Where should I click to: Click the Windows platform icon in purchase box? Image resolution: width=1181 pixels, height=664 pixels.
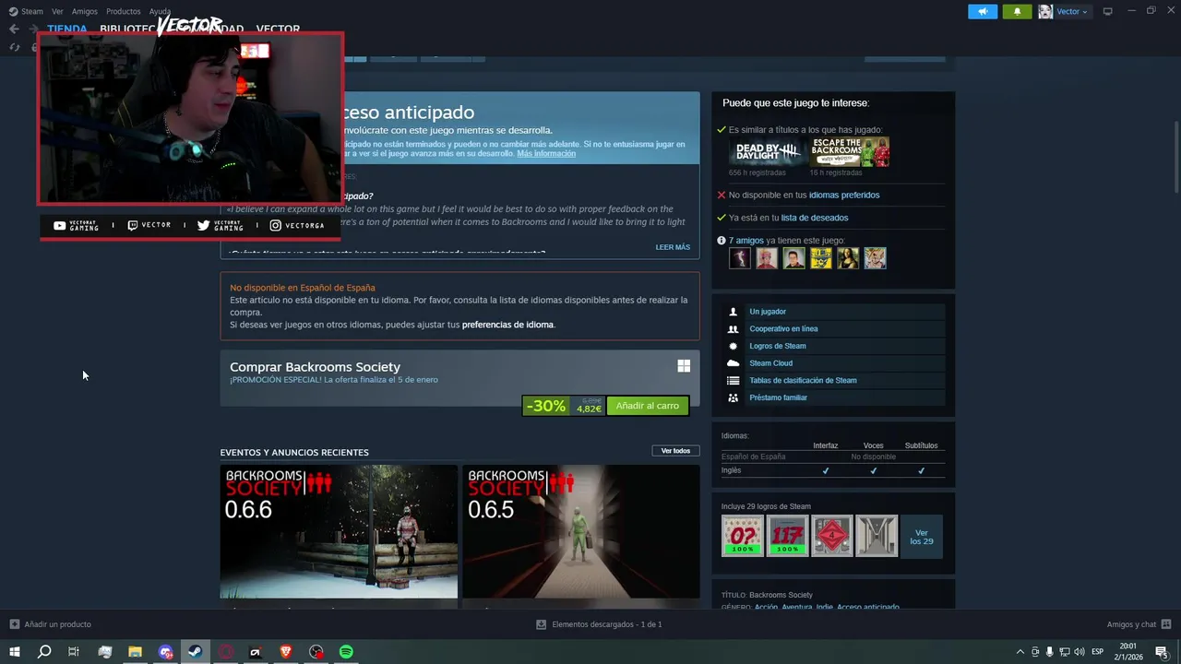pos(684,366)
